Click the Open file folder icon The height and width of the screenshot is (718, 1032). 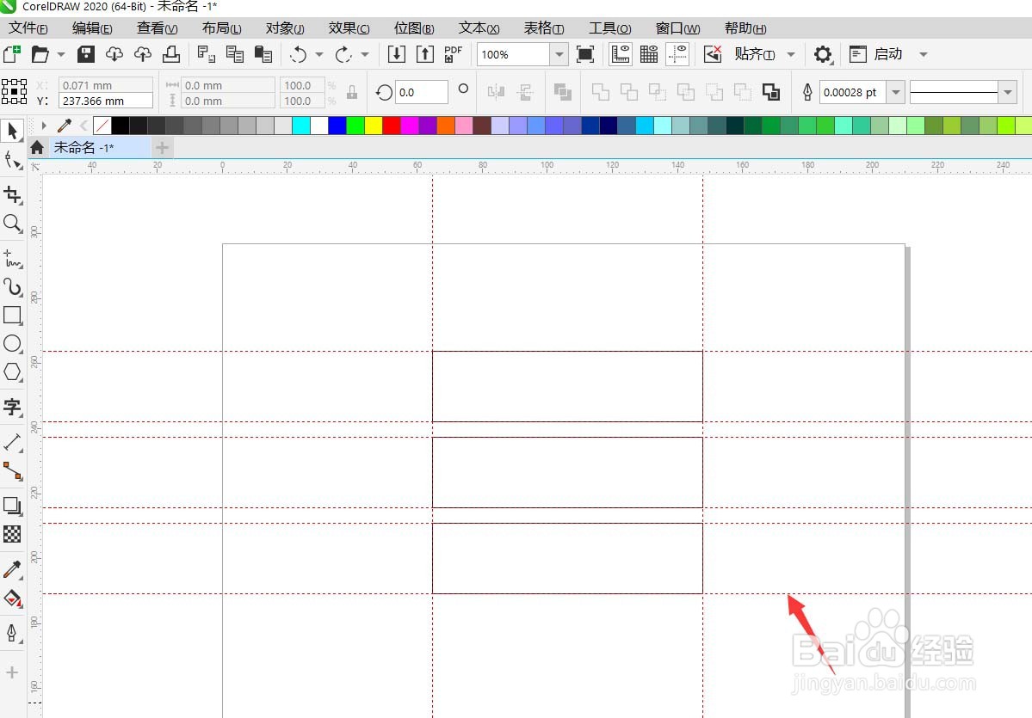click(40, 54)
